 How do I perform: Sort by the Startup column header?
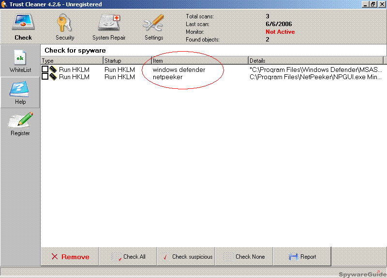point(127,61)
